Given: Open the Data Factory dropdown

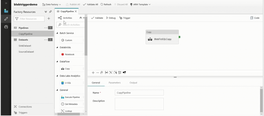Looking at the screenshot, I should tap(52, 5).
